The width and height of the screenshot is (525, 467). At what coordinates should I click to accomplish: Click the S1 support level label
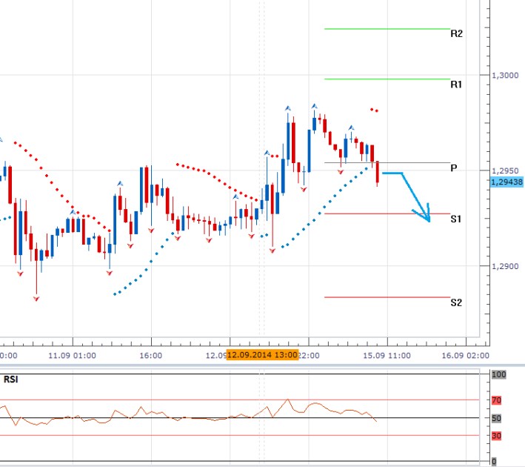click(455, 219)
